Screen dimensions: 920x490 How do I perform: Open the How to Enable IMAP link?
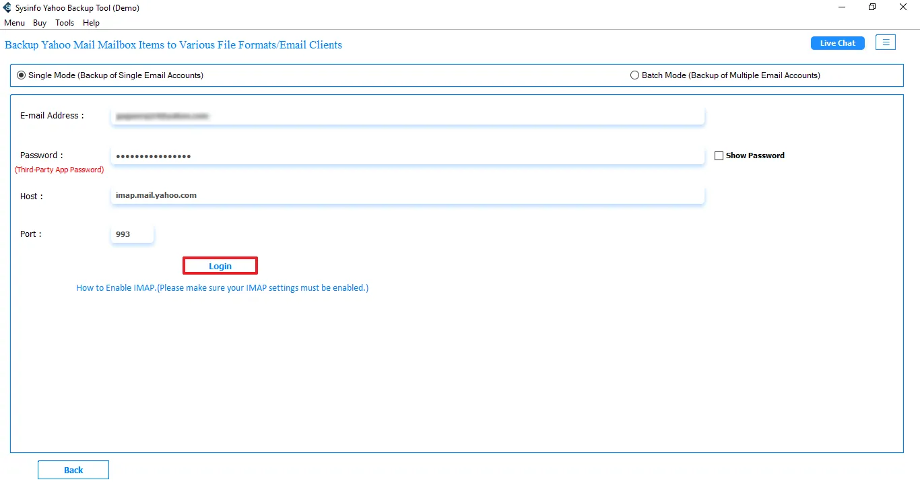click(222, 287)
